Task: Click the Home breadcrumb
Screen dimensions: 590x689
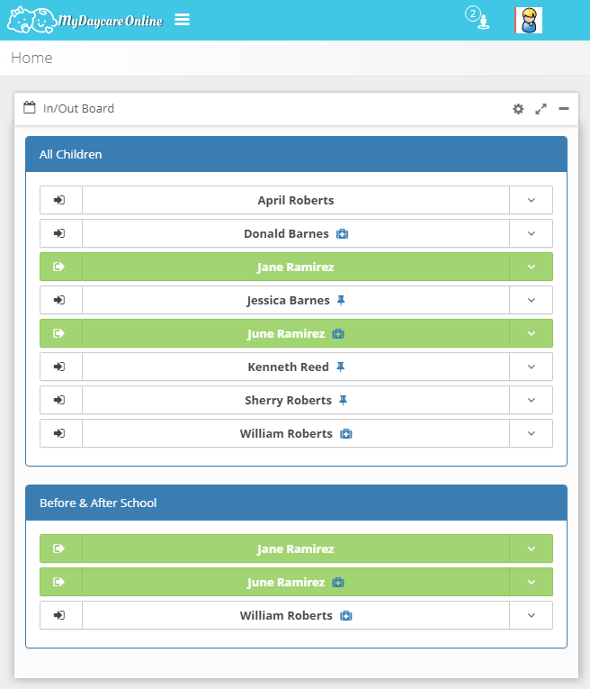Action: pyautogui.click(x=31, y=58)
